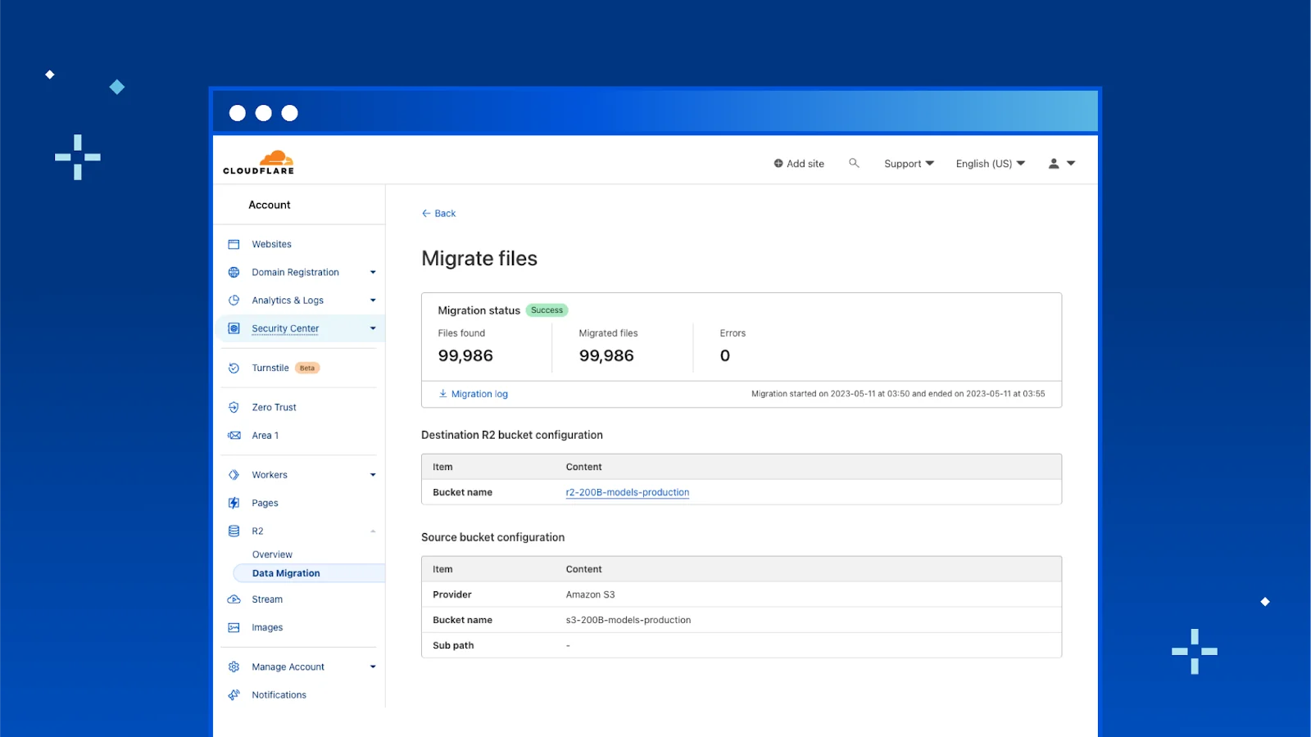Click the Amazon S3 provider value
The height and width of the screenshot is (737, 1311).
click(590, 595)
